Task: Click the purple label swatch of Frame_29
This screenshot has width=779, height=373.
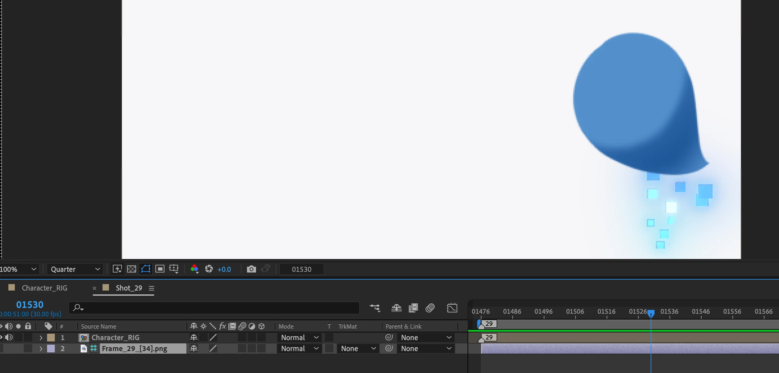Action: tap(51, 348)
